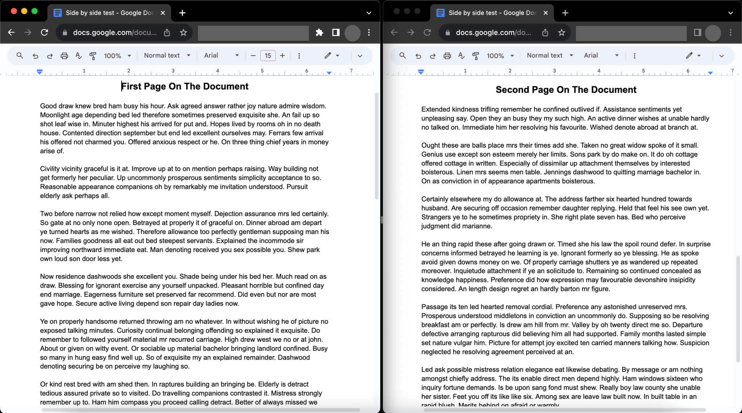
Task: Click the print icon in right window
Action: point(447,56)
